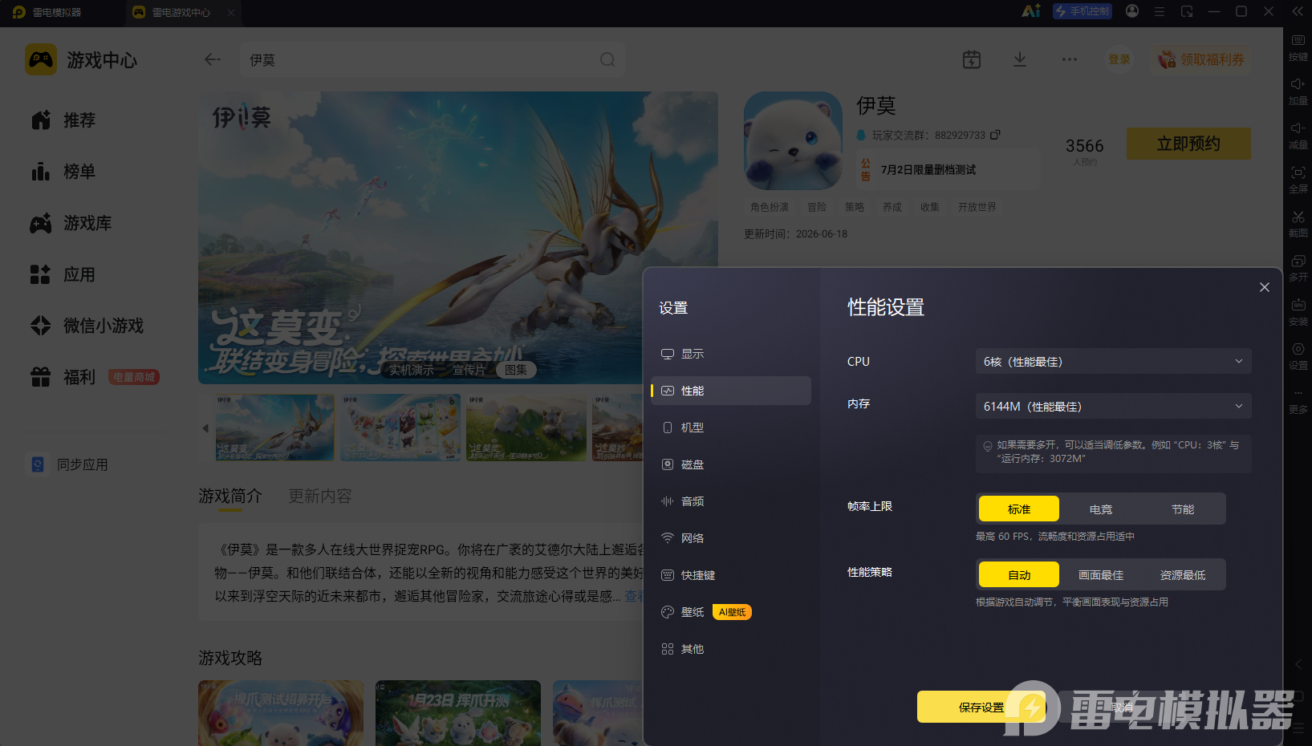This screenshot has height=746, width=1312.
Task: Open the user account avatar icon
Action: tap(1132, 11)
